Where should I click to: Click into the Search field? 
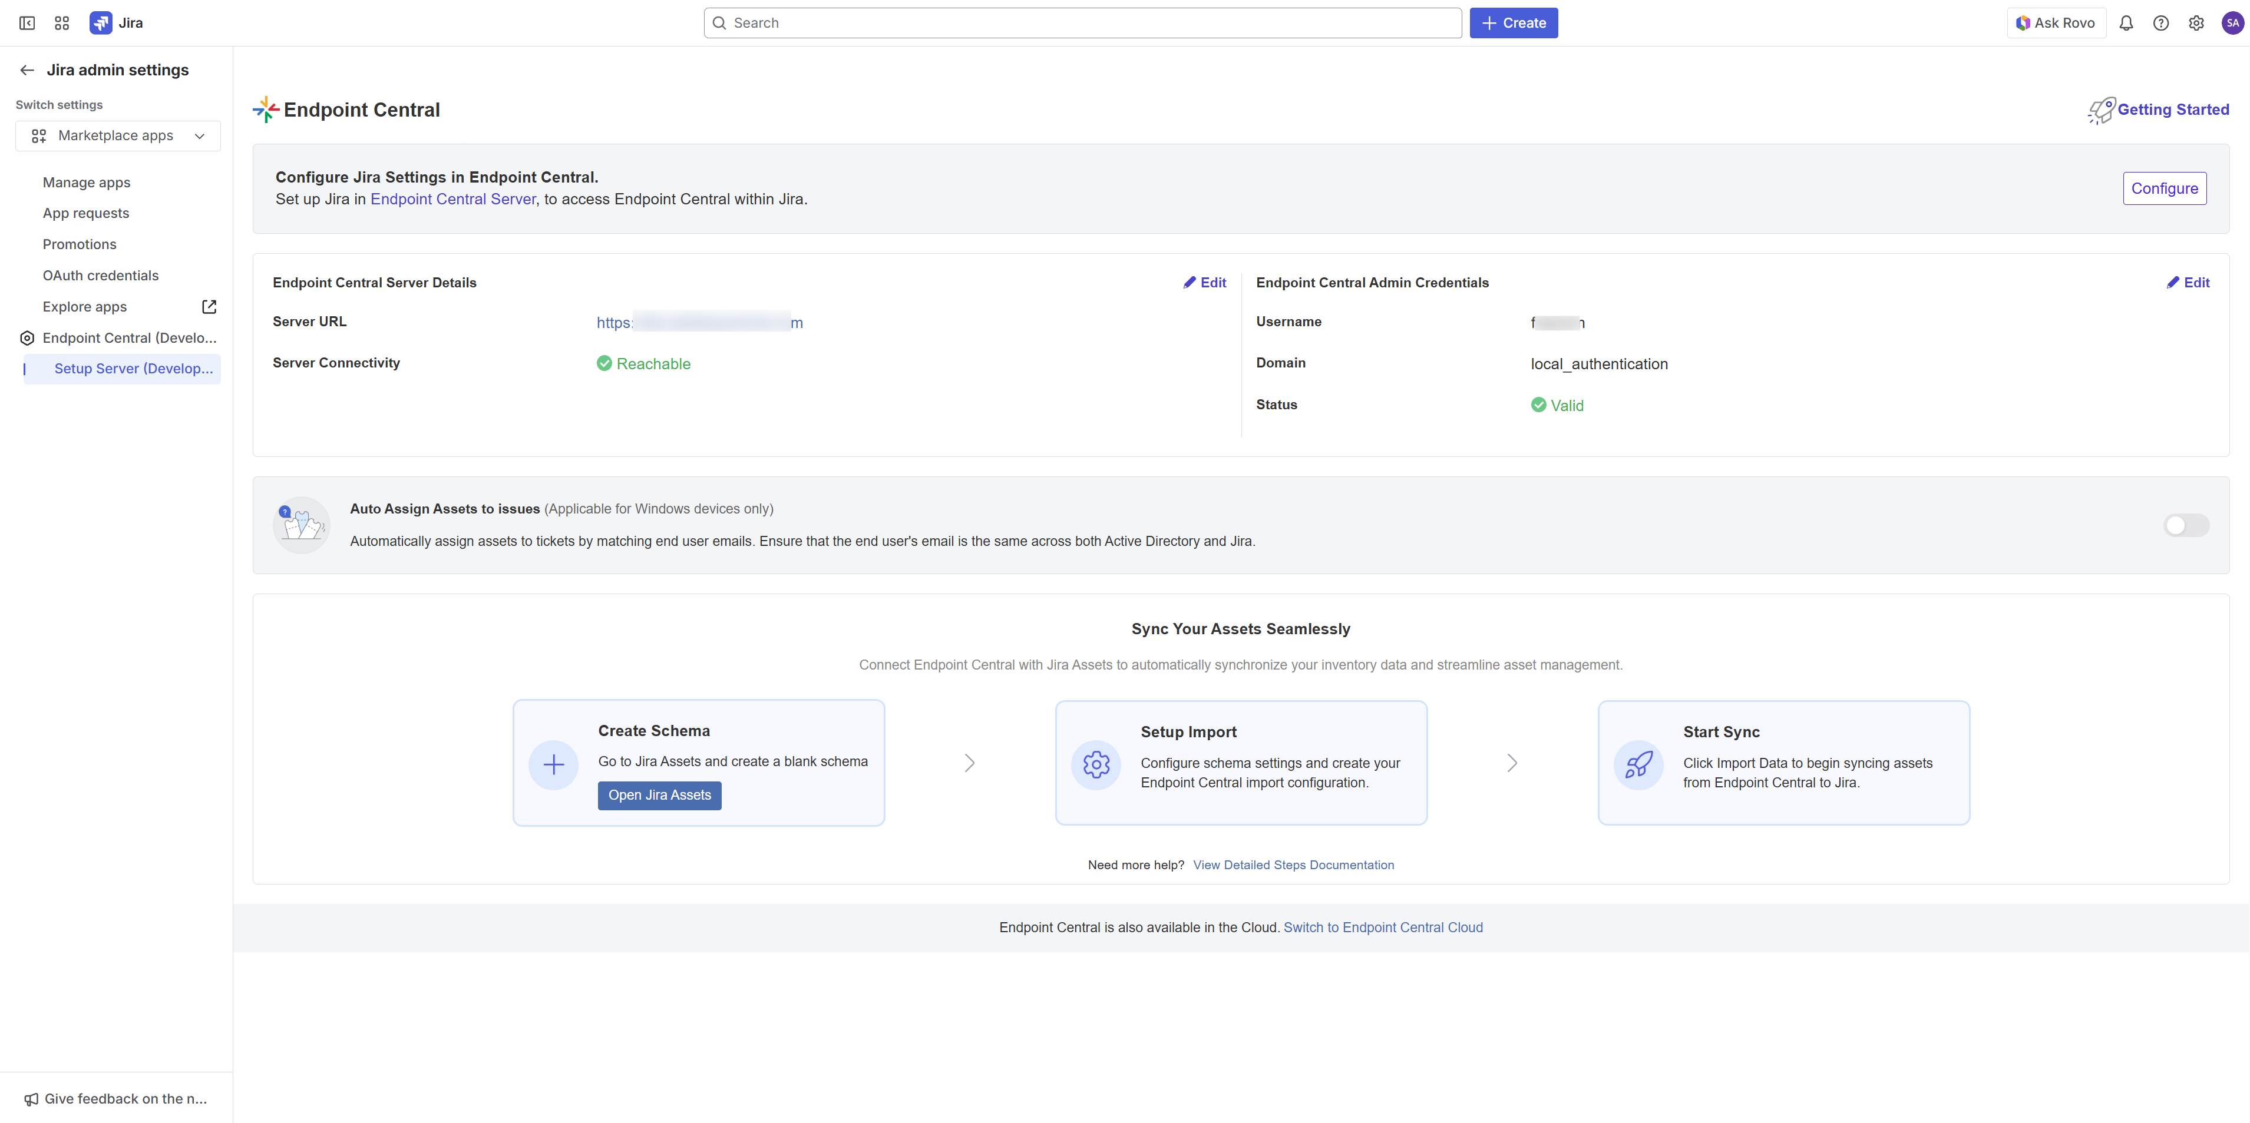pos(1083,23)
